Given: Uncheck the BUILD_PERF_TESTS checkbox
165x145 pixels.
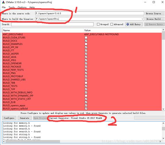Looking at the screenshot, I should (86, 70).
